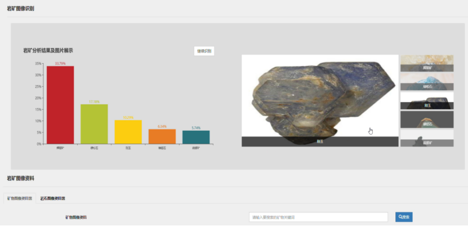Click the 岩矿分析结果及图片展示 chart title
The height and width of the screenshot is (226, 468).
click(48, 50)
